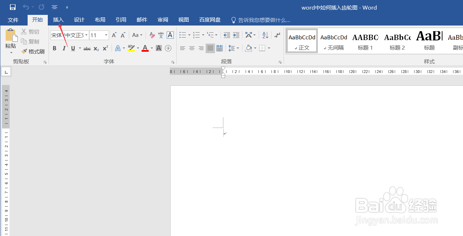Save the document using the floppy disk icon
The image size is (463, 236).
point(13,7)
